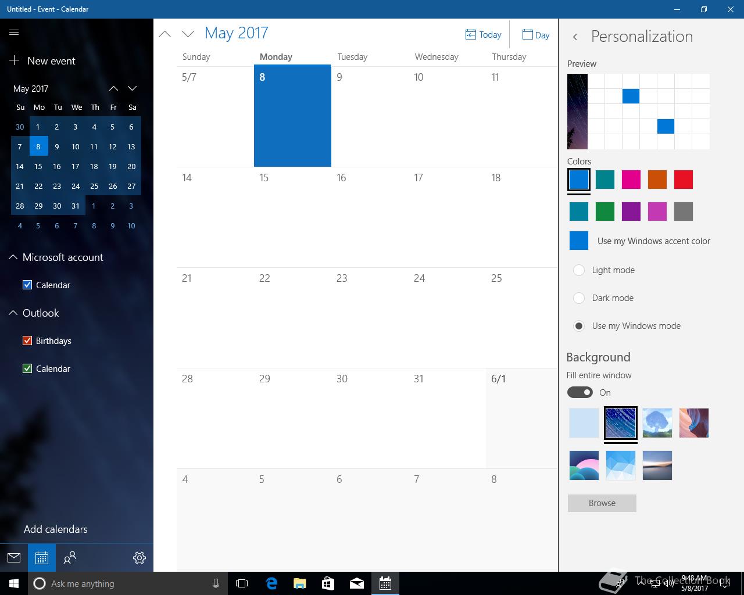Screen dimensions: 744x595
Task: Go to previous month in mini calendar
Action: pos(114,88)
